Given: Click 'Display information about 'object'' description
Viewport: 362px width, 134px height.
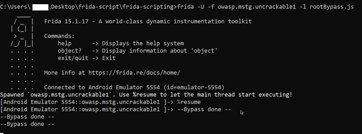Looking at the screenshot, I should pos(160,51).
